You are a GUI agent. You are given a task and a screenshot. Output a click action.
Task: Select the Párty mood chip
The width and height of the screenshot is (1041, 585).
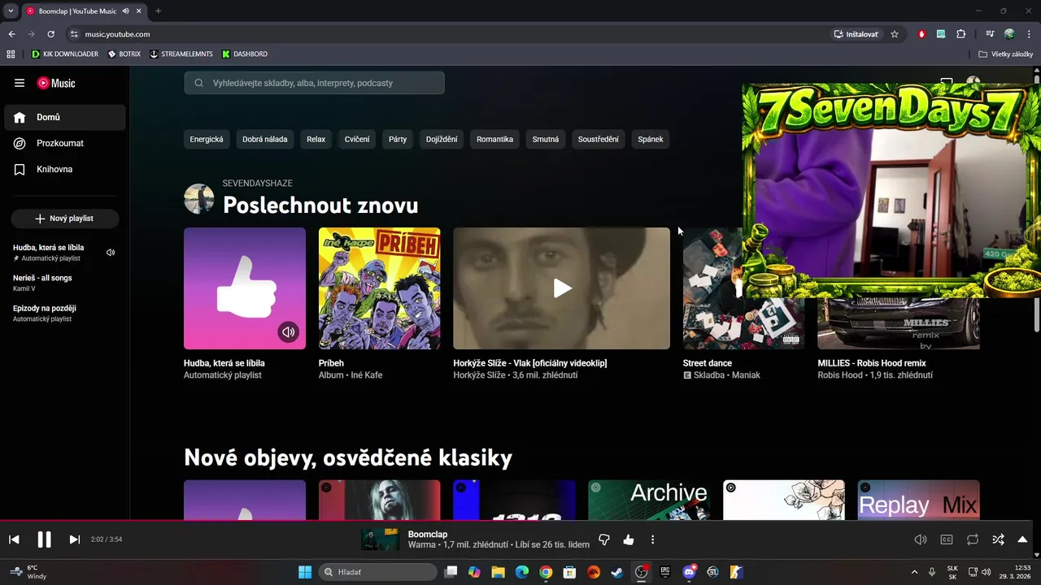pyautogui.click(x=398, y=139)
